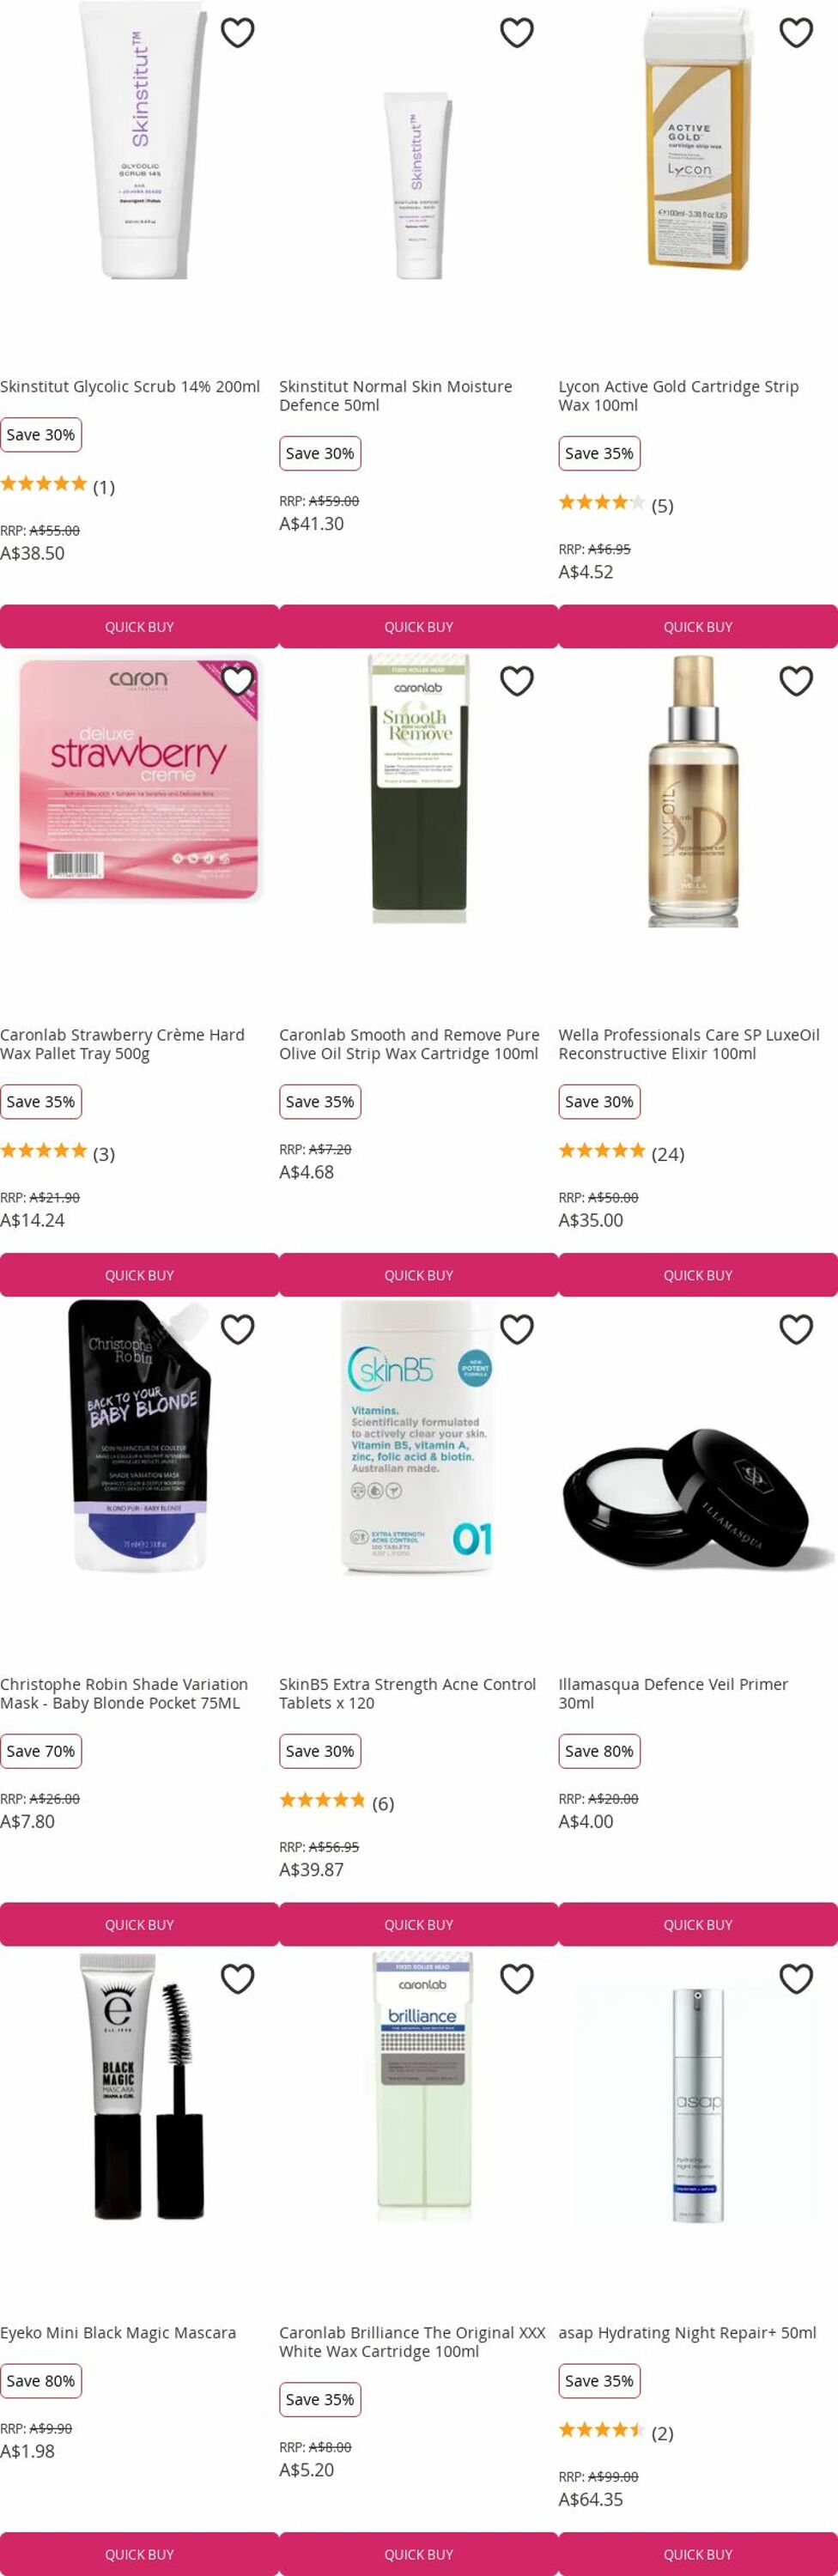Open Wella LuxeOil 24 reviews rating
The image size is (838, 2576).
click(x=621, y=1153)
